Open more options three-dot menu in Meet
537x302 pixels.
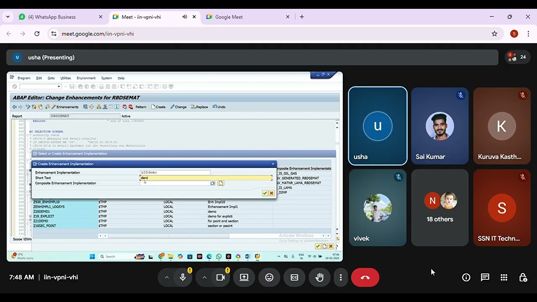341,277
